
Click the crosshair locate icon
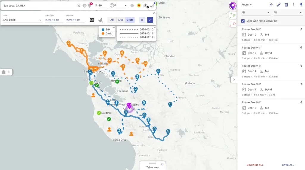tap(84, 5)
